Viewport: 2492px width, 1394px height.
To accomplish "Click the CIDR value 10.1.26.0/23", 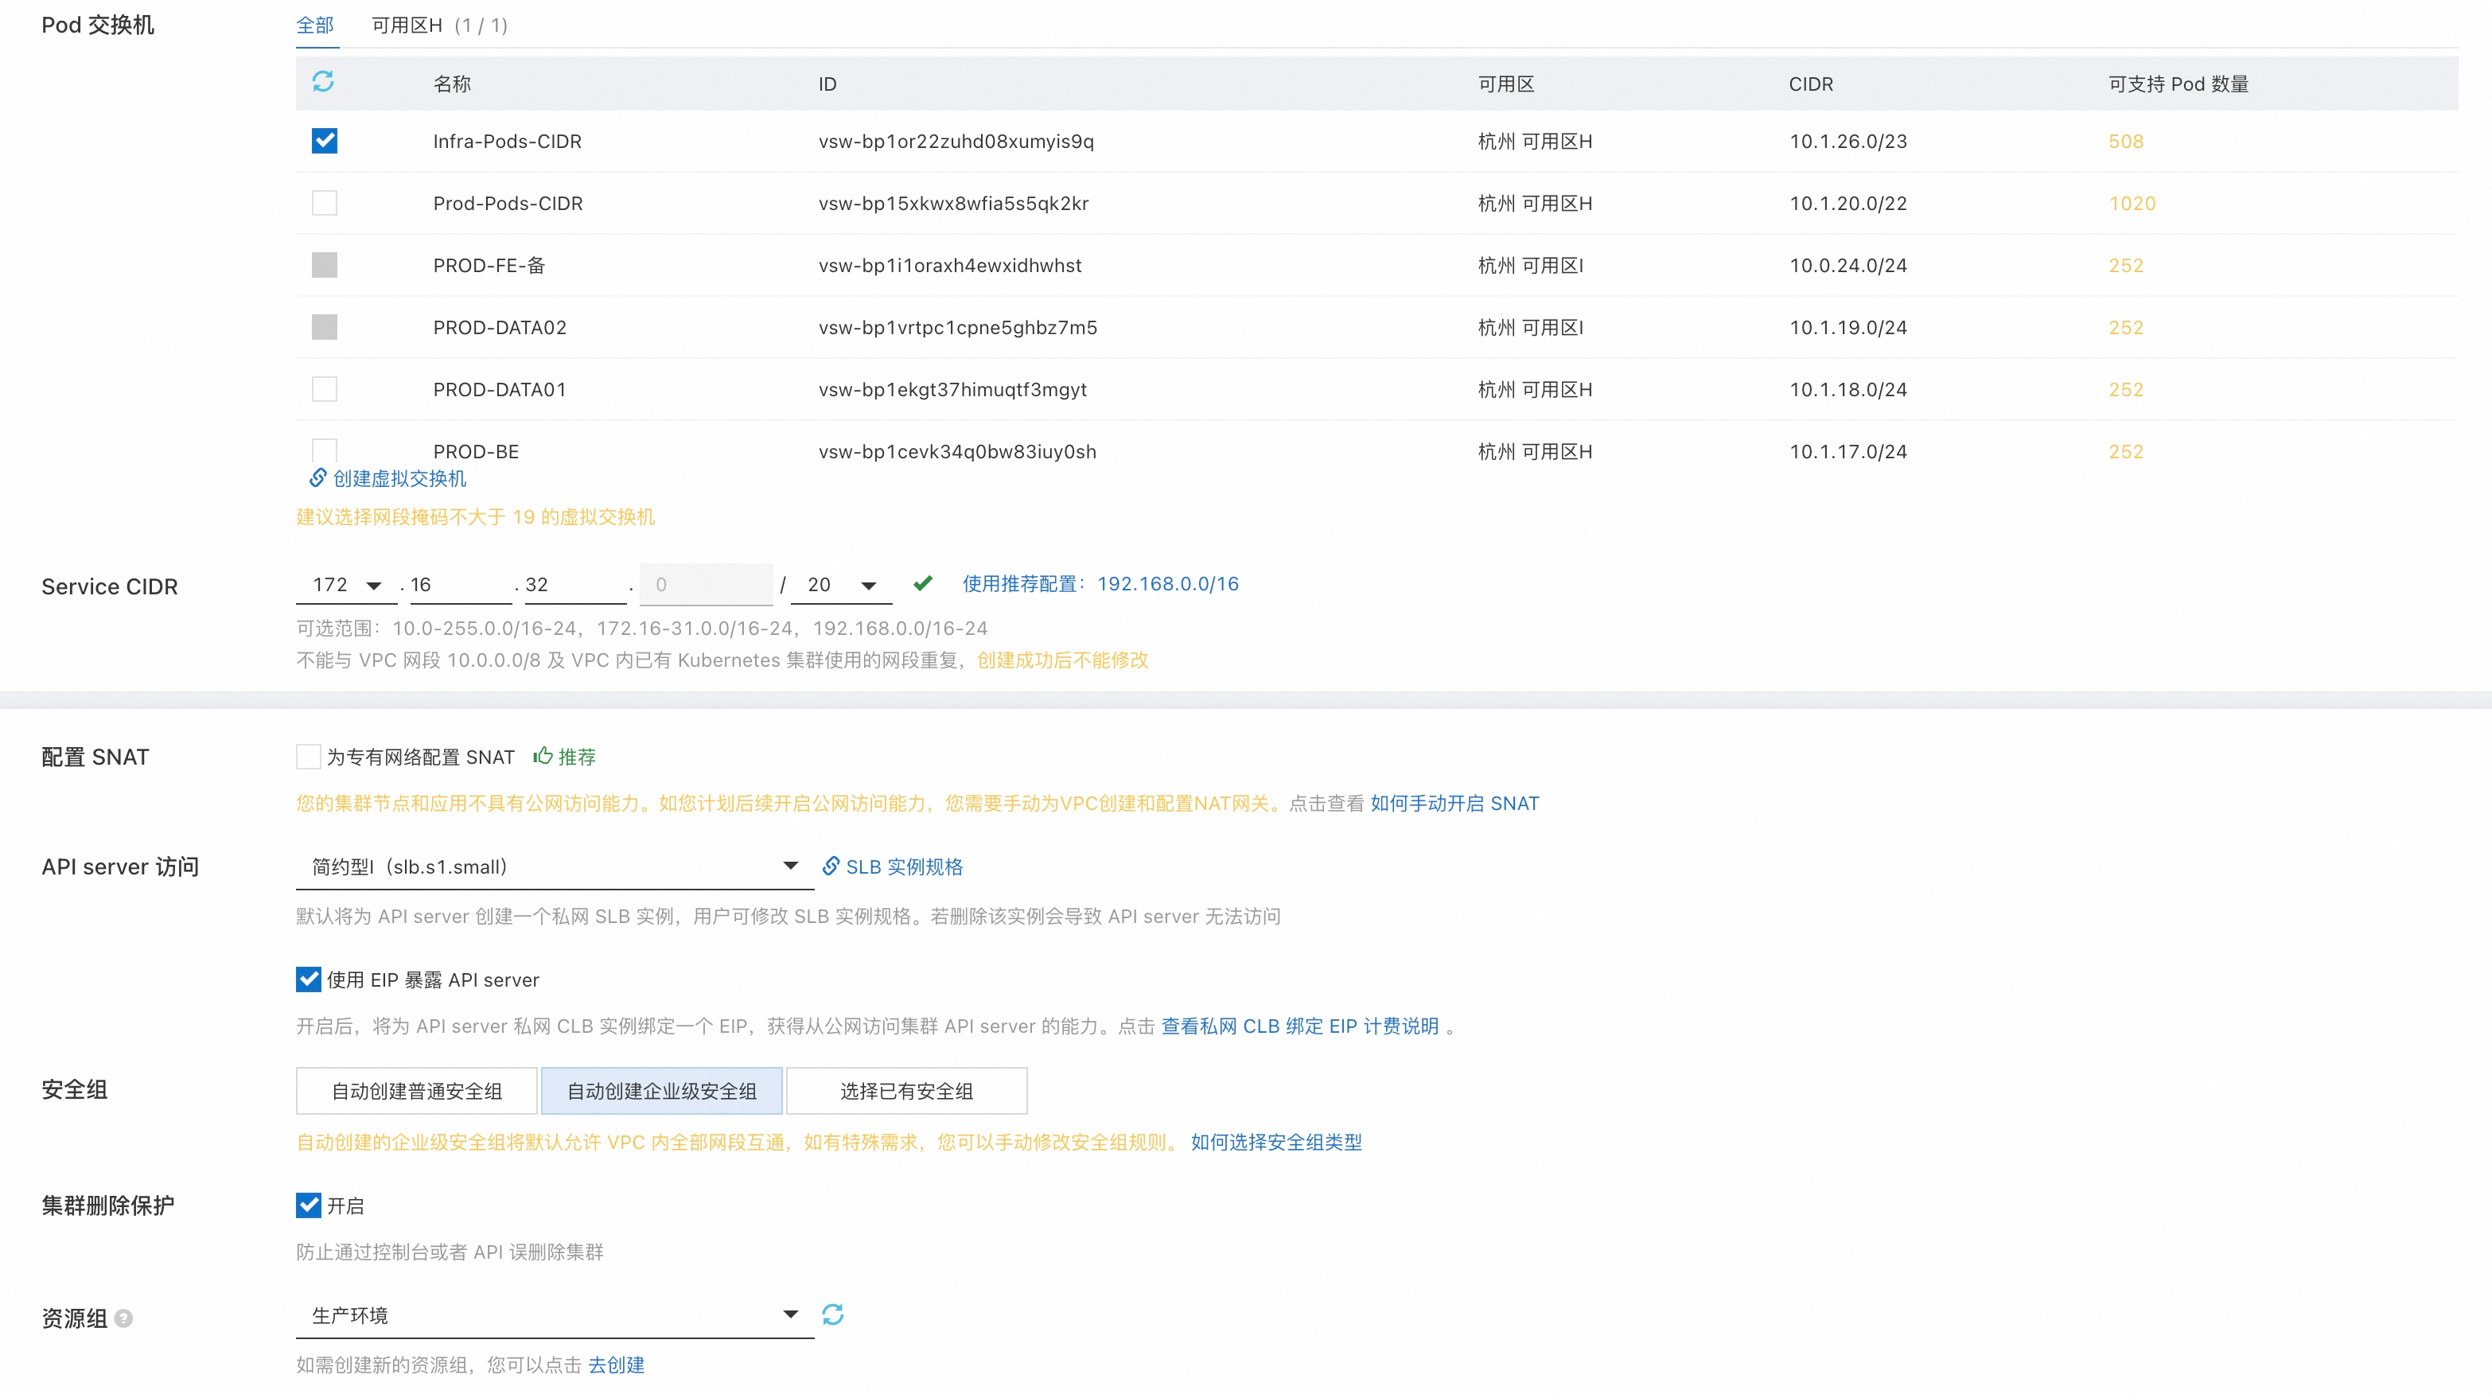I will coord(1848,142).
